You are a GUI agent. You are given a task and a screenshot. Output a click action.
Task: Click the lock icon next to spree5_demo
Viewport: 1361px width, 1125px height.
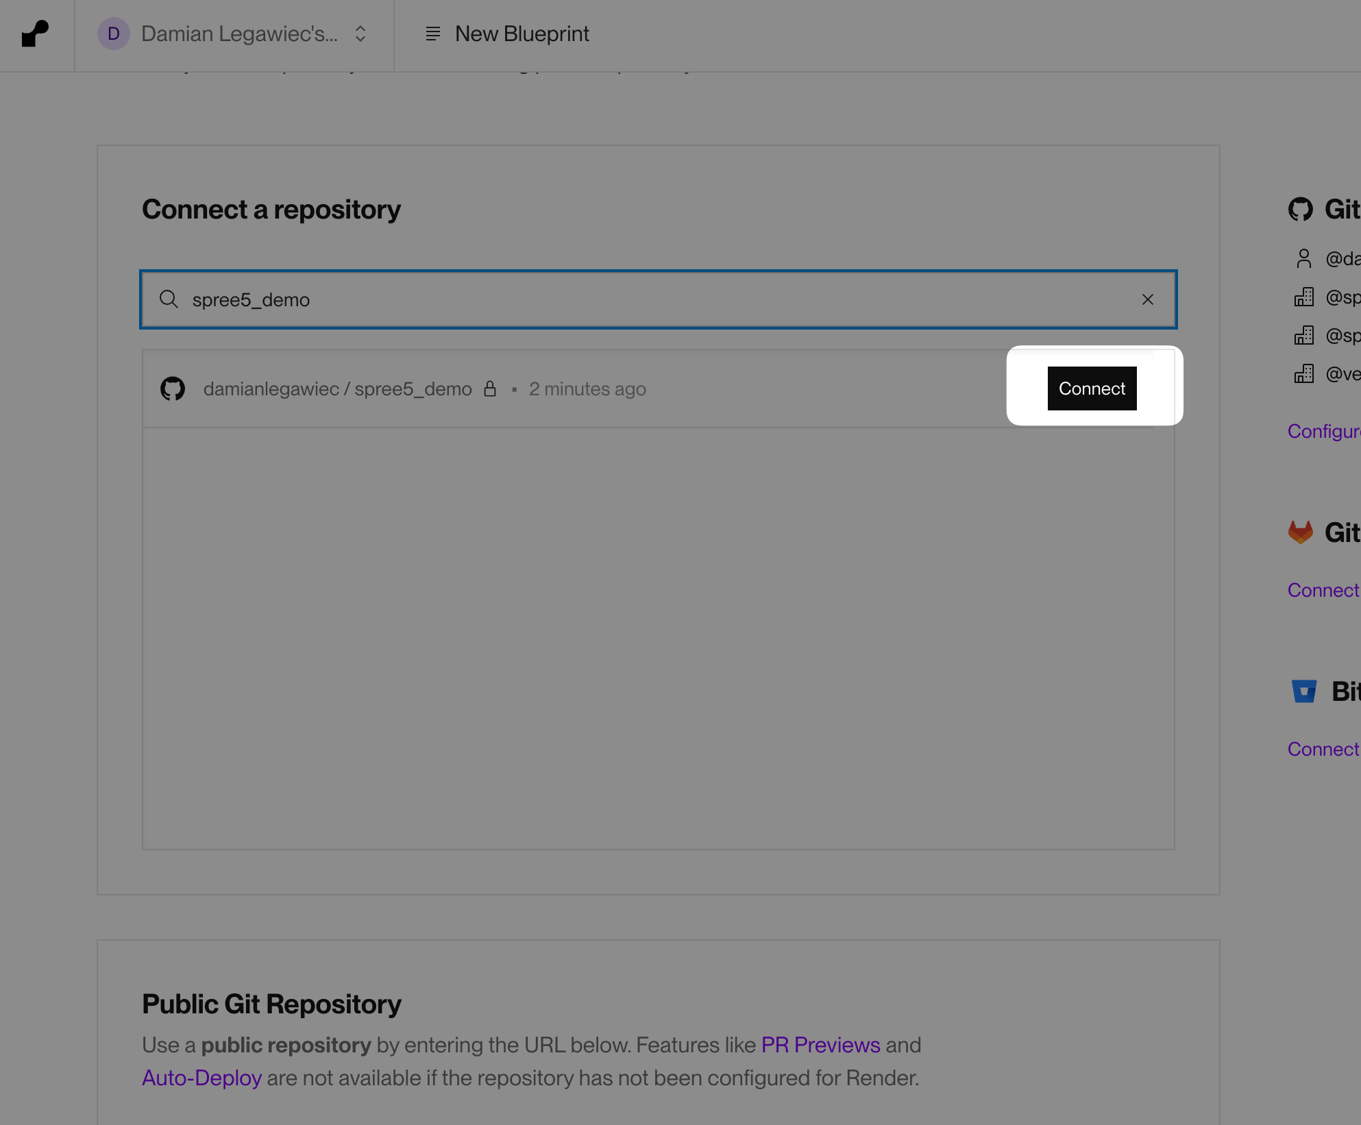pyautogui.click(x=491, y=388)
